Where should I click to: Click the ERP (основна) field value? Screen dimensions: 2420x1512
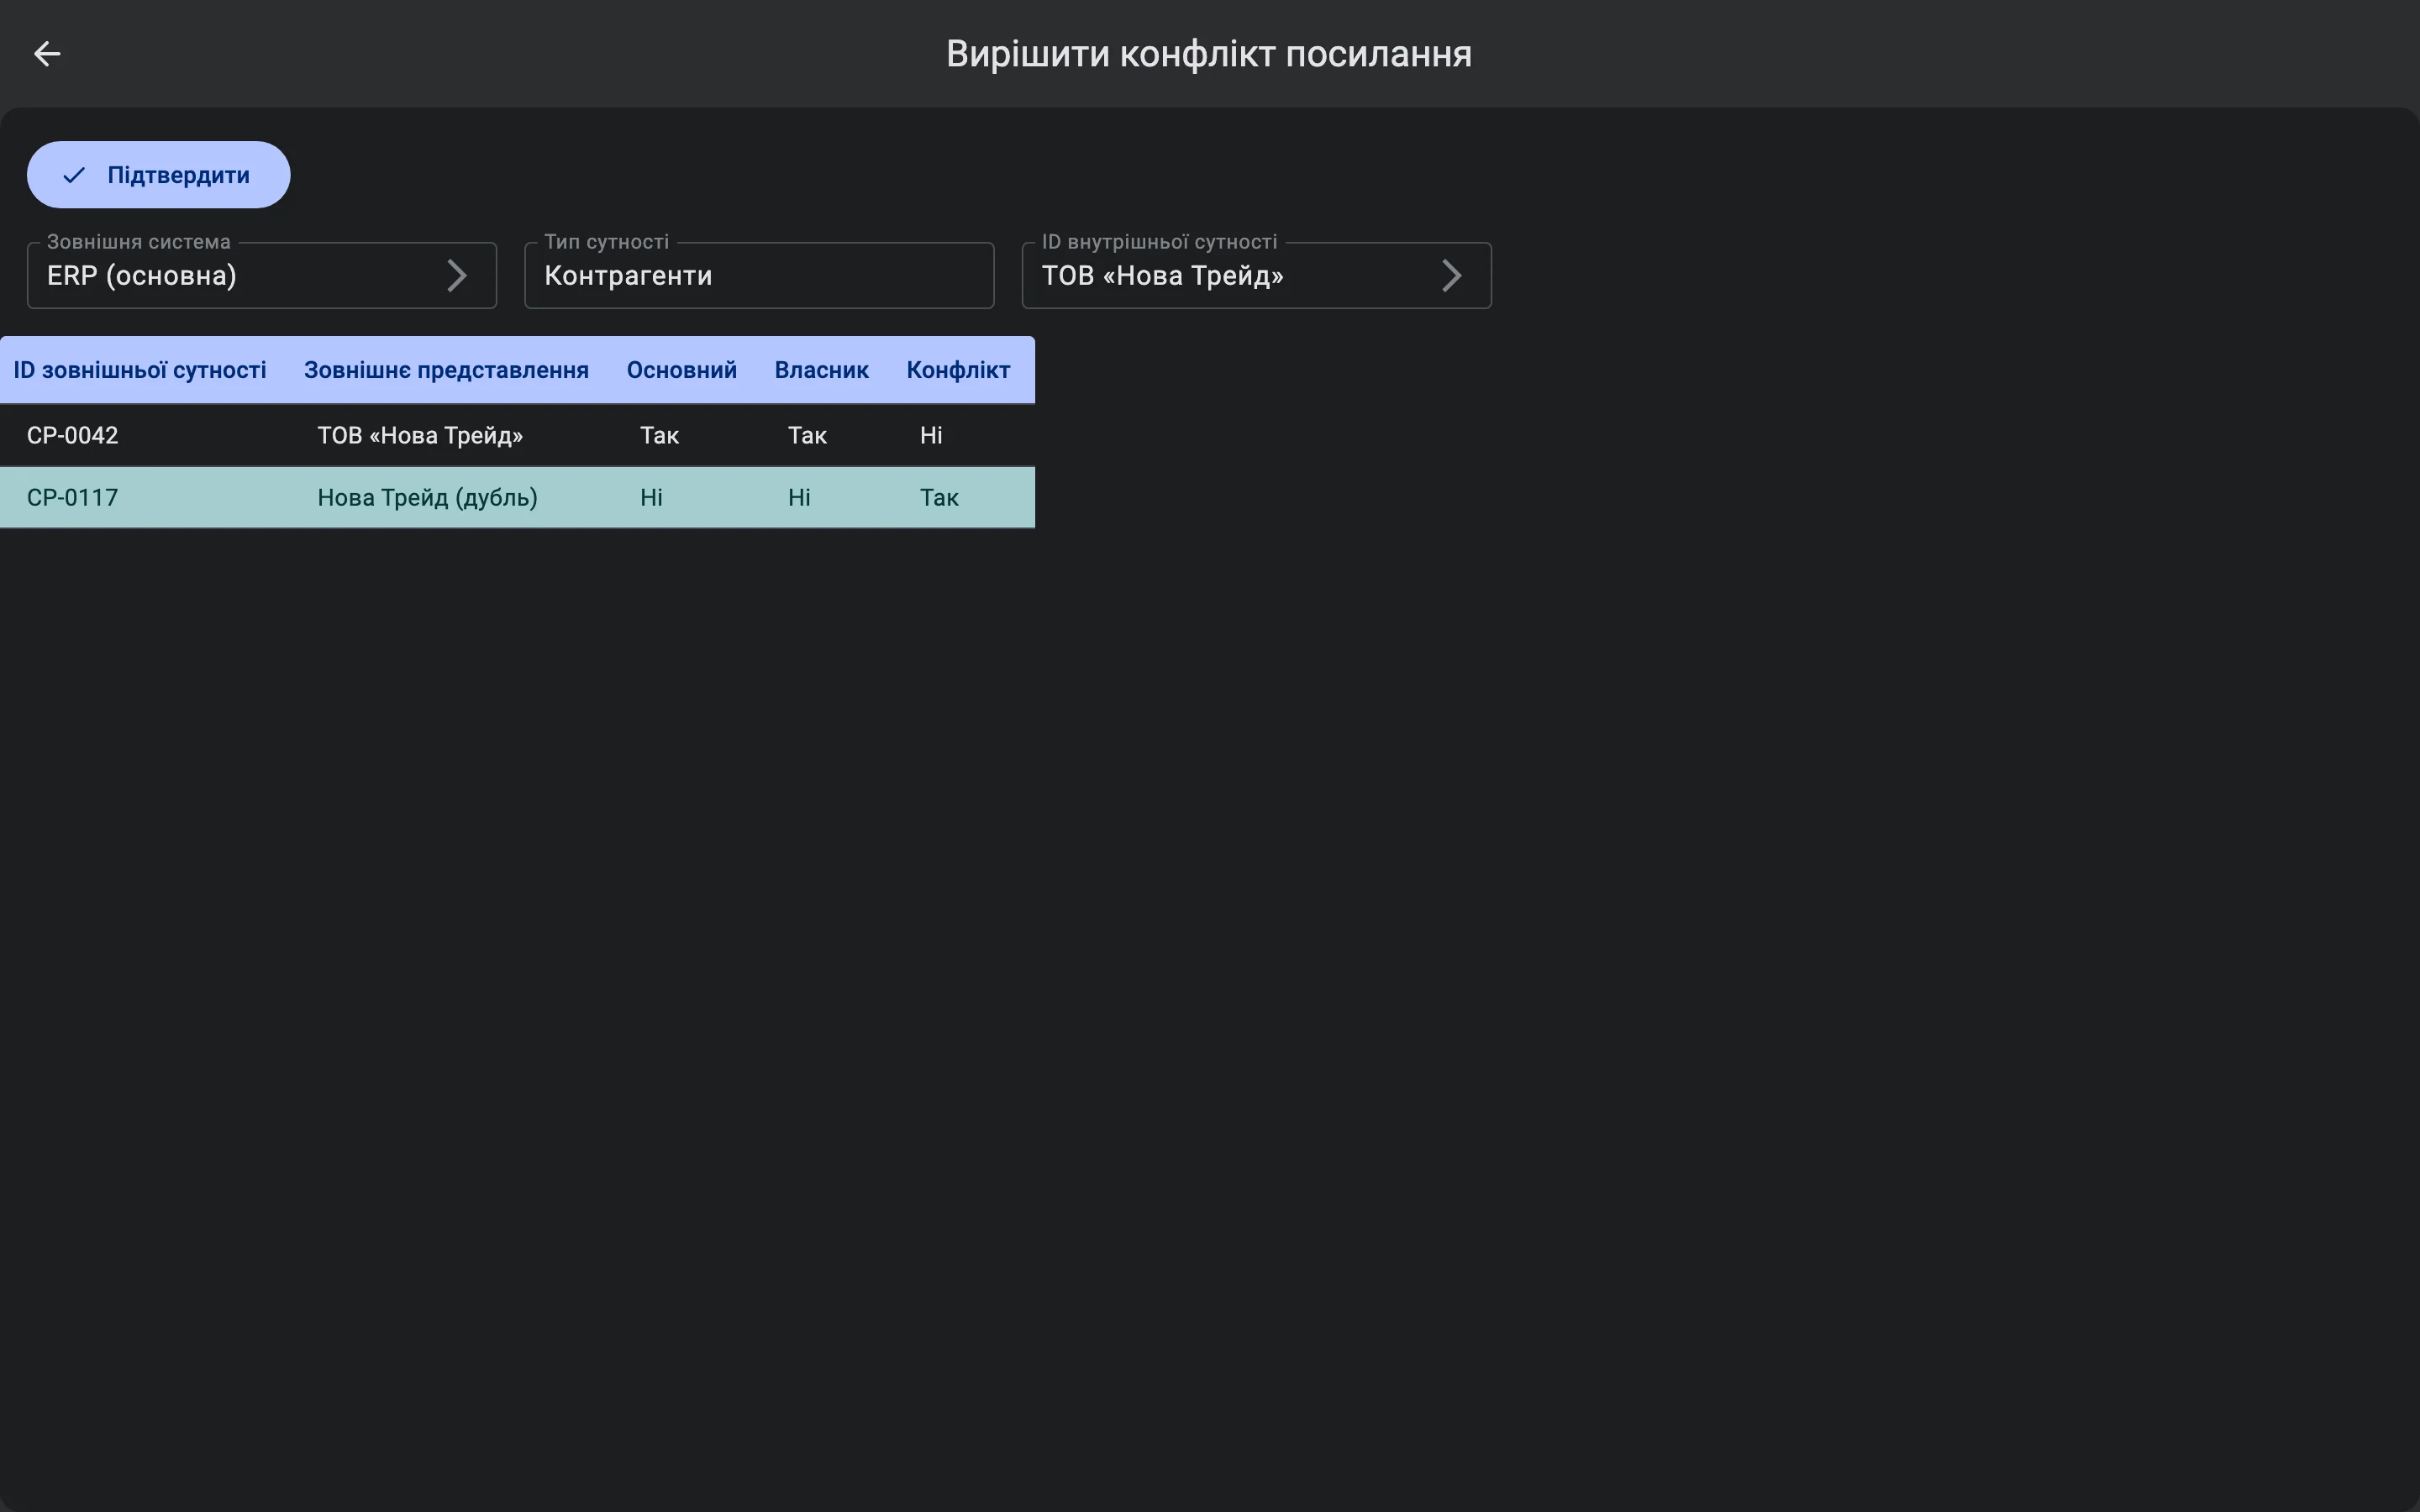[x=142, y=276]
